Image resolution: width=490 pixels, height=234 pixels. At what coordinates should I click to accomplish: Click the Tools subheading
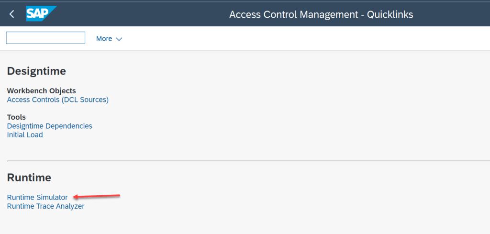(16, 117)
